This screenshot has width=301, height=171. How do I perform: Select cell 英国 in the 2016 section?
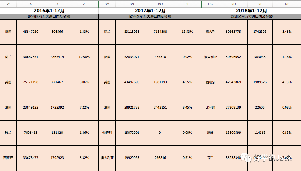(x=8, y=82)
